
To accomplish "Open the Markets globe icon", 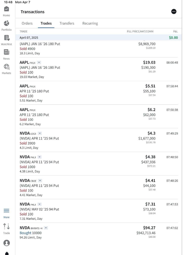I will [6, 67].
